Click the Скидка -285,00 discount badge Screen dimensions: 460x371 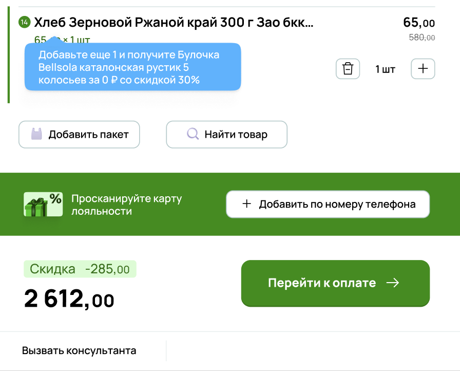(x=80, y=269)
